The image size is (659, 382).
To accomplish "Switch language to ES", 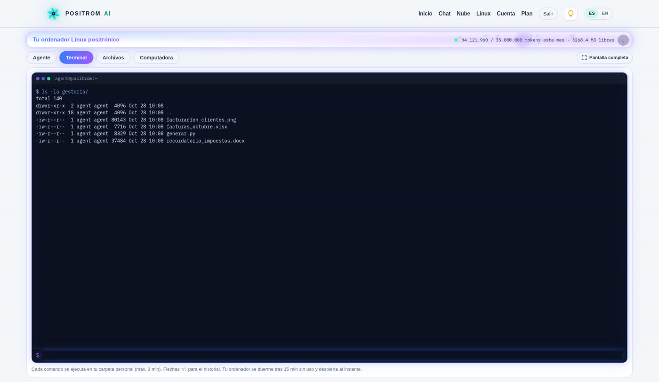I will point(592,13).
